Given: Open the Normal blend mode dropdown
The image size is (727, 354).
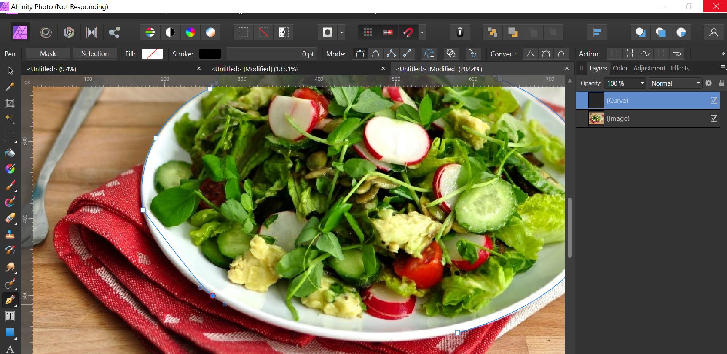Looking at the screenshot, I should 675,83.
